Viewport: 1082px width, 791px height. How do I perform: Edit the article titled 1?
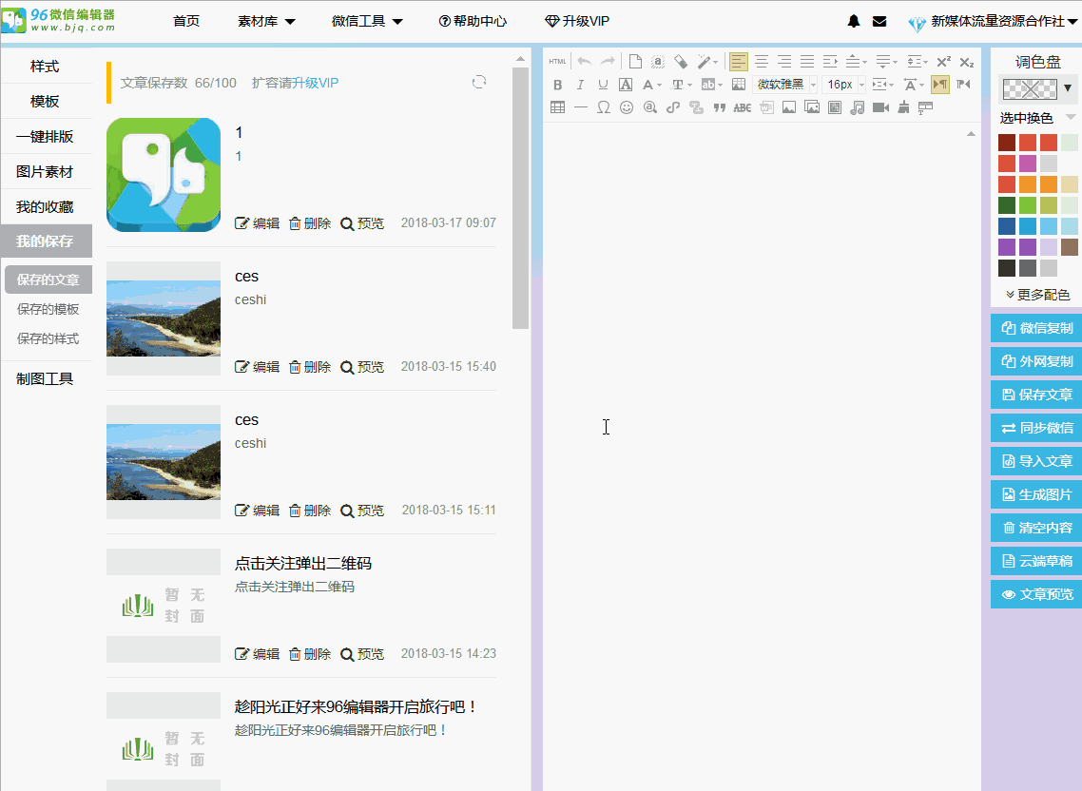[258, 222]
